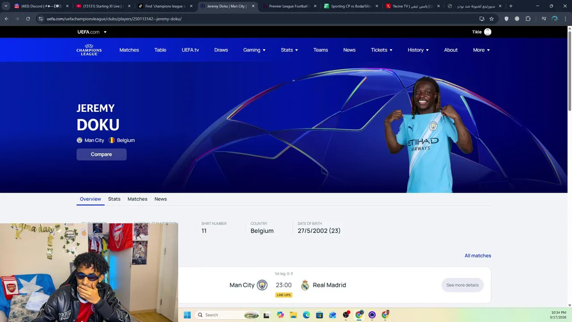572x322 pixels.
Task: Click the date of birth 27/5/2002 (23)
Action: click(319, 231)
